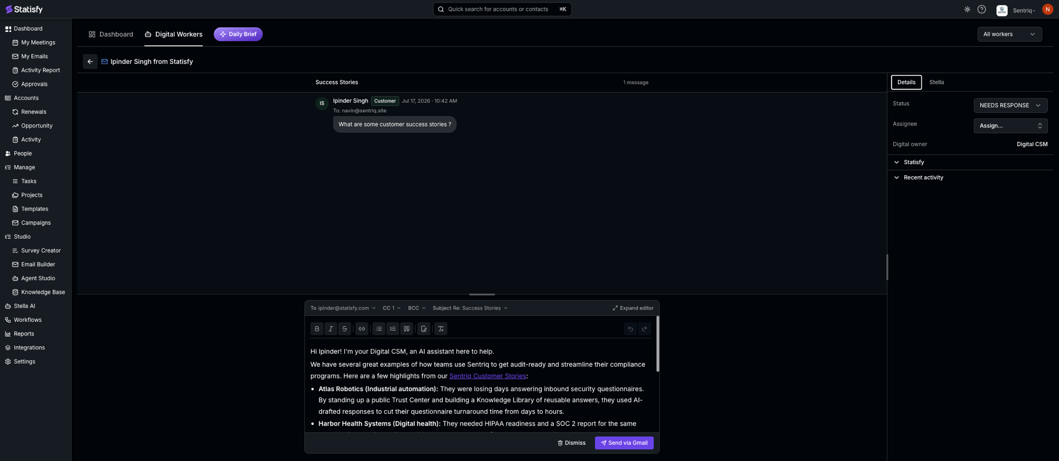Dismiss the drafted reply
The image size is (1059, 461).
pos(571,443)
